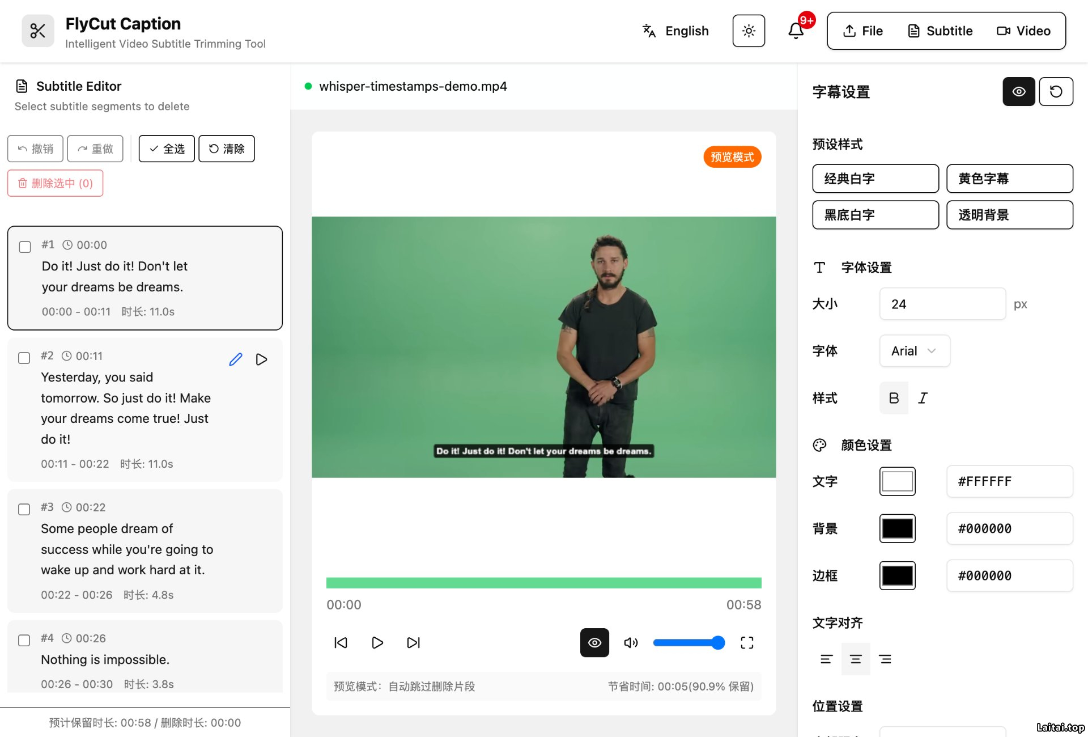This screenshot has height=737, width=1088.
Task: Play subtitle segment #2
Action: coord(261,359)
